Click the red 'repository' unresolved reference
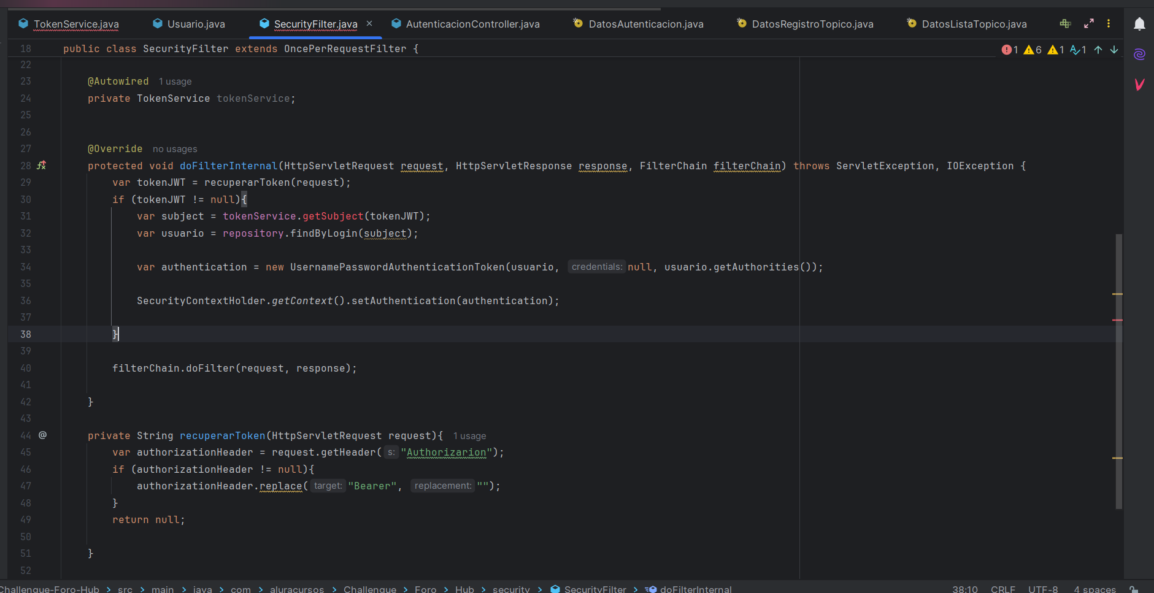This screenshot has height=593, width=1154. click(253, 233)
